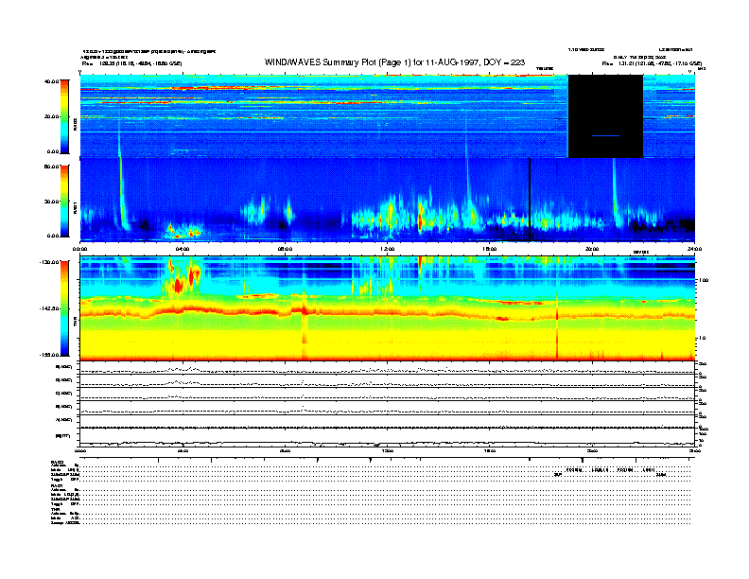Click the -130.00 label on TNR color scale
This screenshot has height=579, width=749.
pyautogui.click(x=49, y=262)
